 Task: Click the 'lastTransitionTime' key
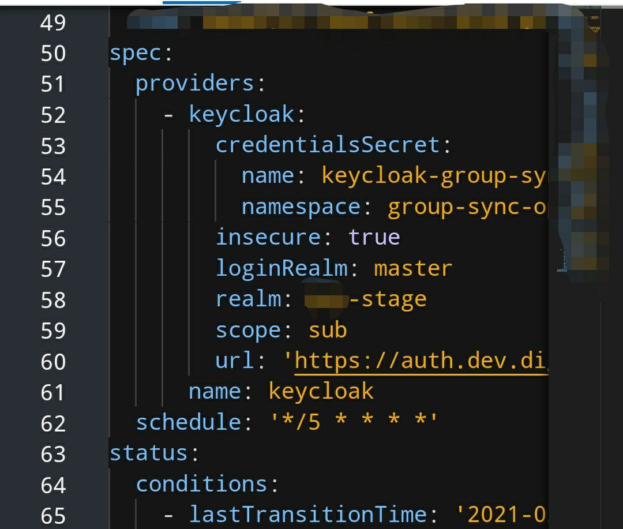pos(308,515)
